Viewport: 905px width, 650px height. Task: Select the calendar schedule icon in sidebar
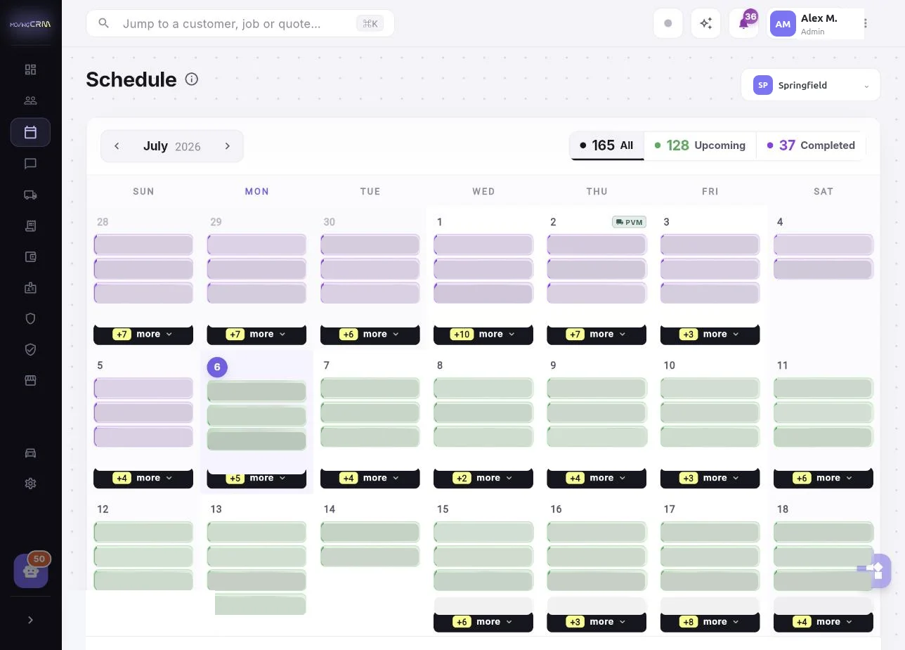pos(30,132)
